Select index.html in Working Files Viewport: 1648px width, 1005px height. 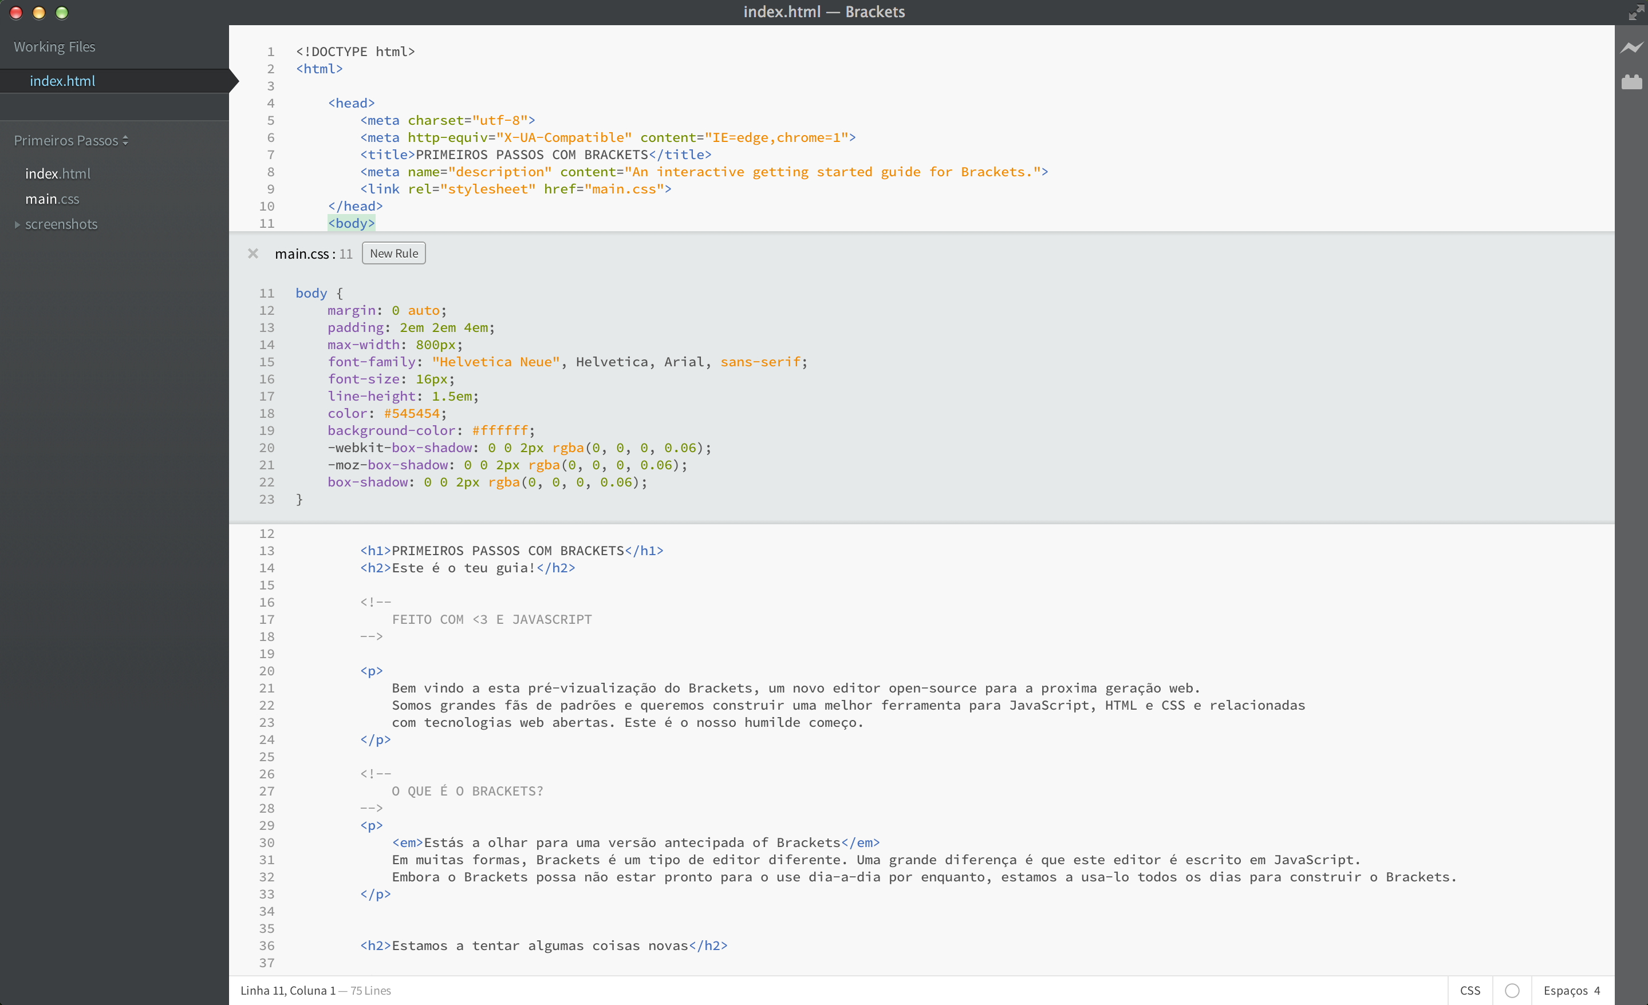point(62,81)
